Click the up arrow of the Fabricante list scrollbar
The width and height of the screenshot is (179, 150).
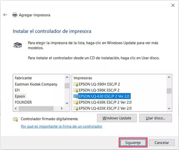[x=67, y=77]
